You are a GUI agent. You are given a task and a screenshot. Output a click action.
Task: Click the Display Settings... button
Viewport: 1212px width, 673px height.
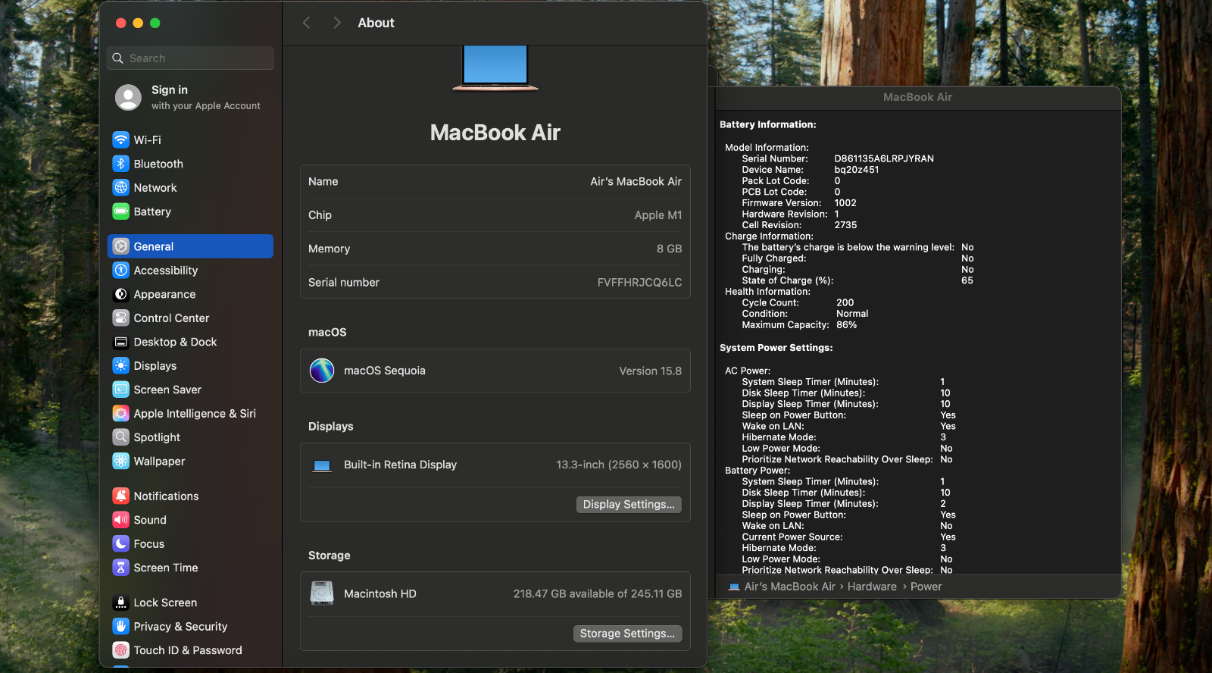pyautogui.click(x=629, y=505)
